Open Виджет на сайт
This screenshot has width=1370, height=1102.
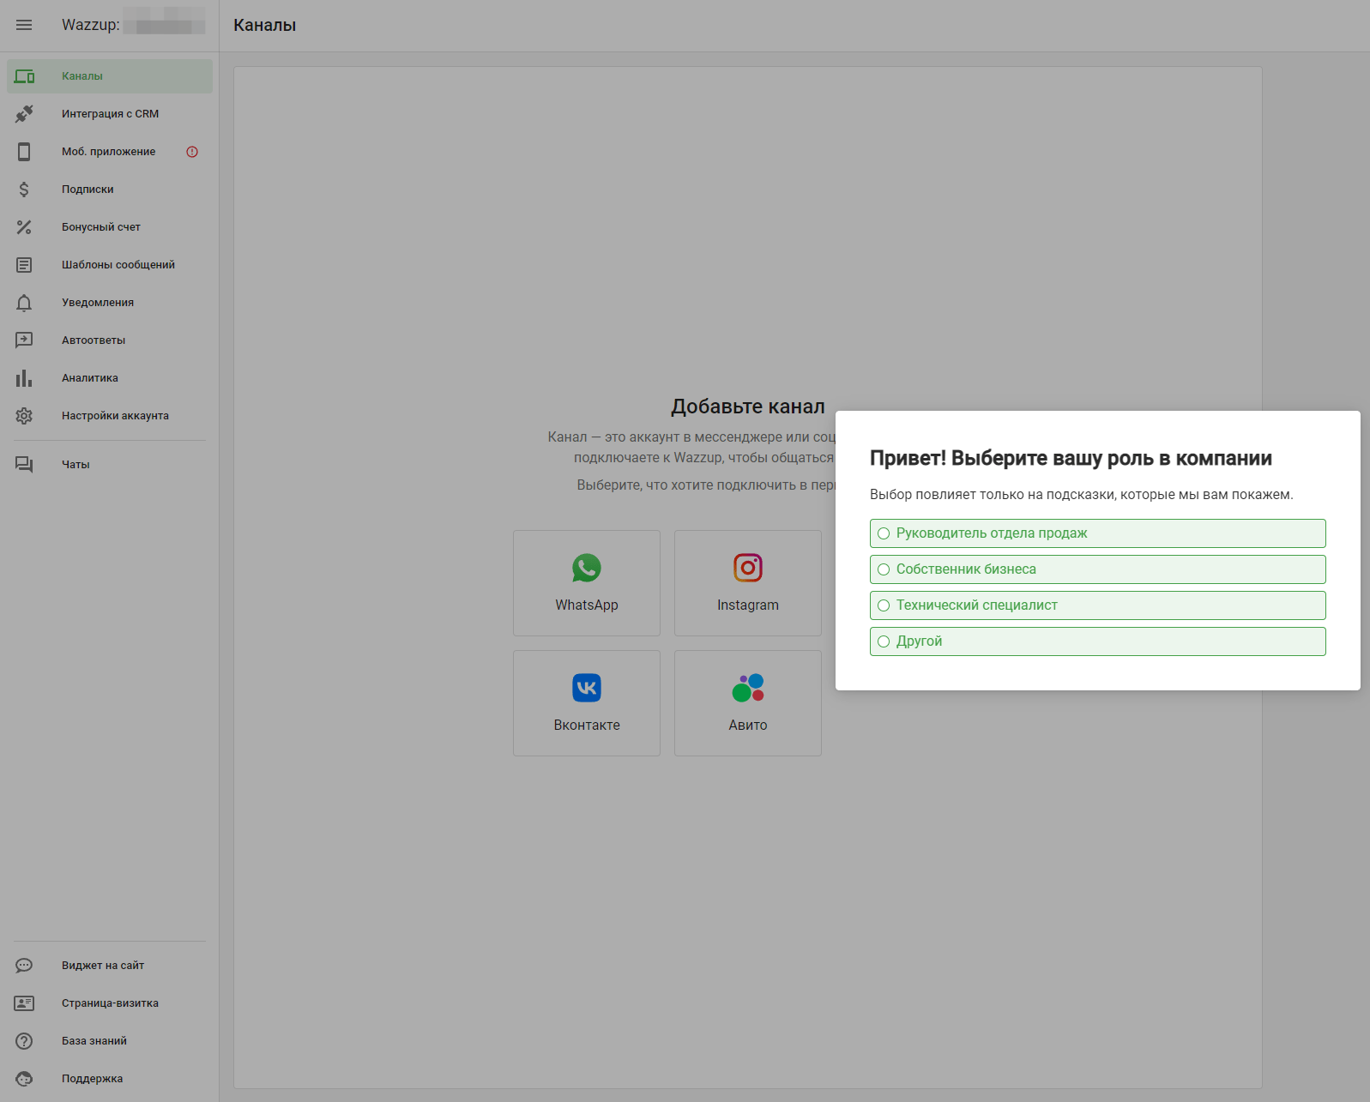pyautogui.click(x=110, y=966)
